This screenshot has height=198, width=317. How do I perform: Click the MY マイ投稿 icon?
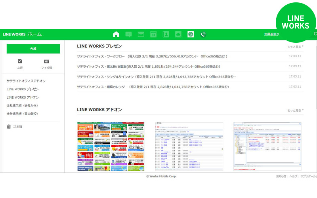point(46,61)
